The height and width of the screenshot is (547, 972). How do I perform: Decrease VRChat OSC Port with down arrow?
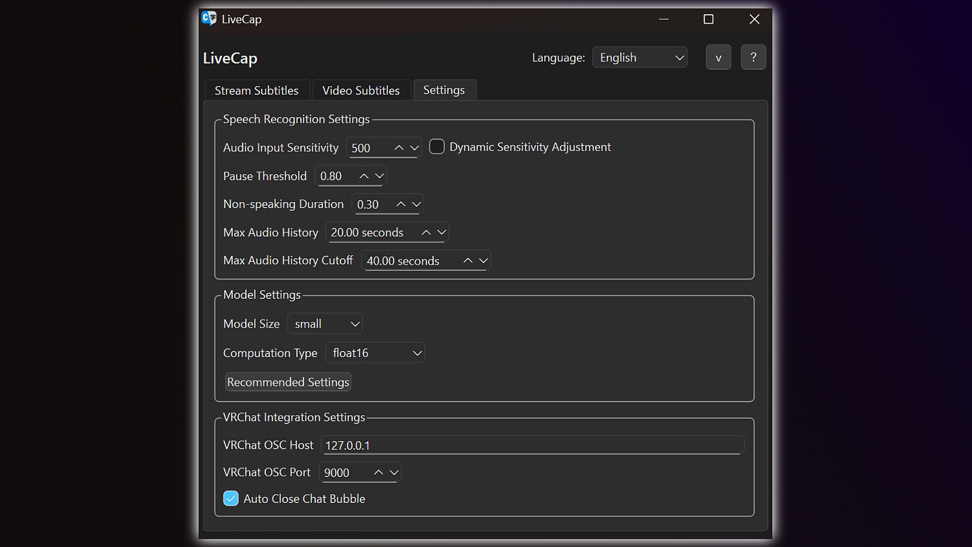[394, 472]
